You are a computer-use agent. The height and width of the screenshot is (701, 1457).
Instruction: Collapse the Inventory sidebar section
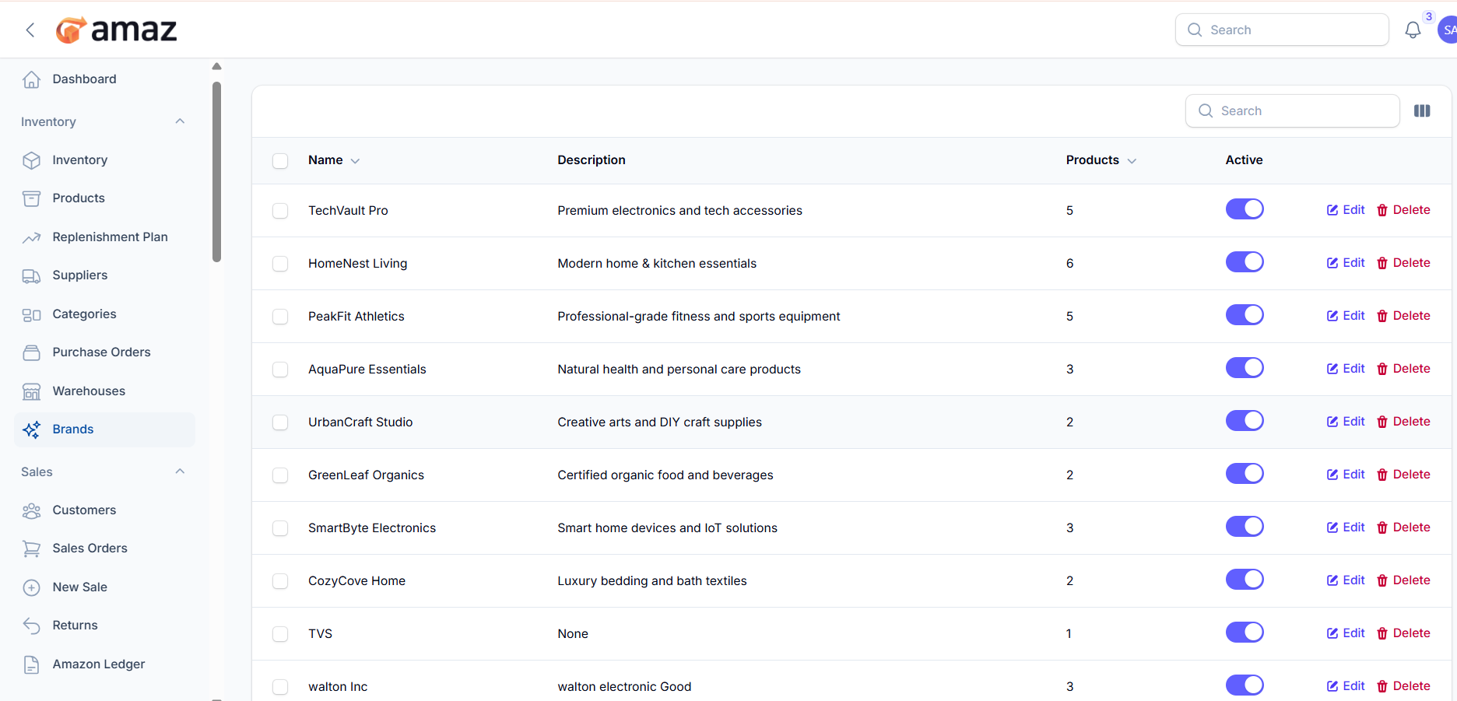pyautogui.click(x=180, y=121)
